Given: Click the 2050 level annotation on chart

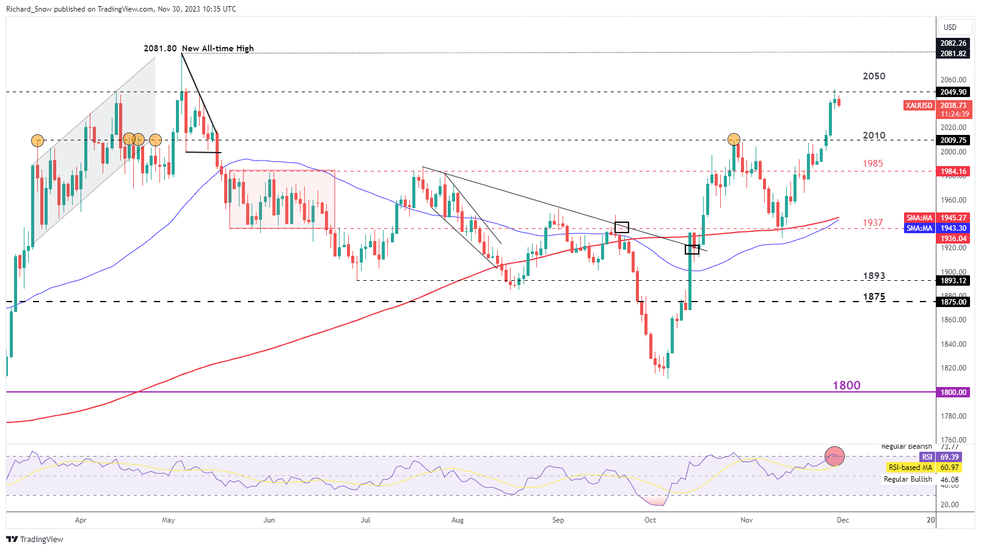Looking at the screenshot, I should pos(873,76).
